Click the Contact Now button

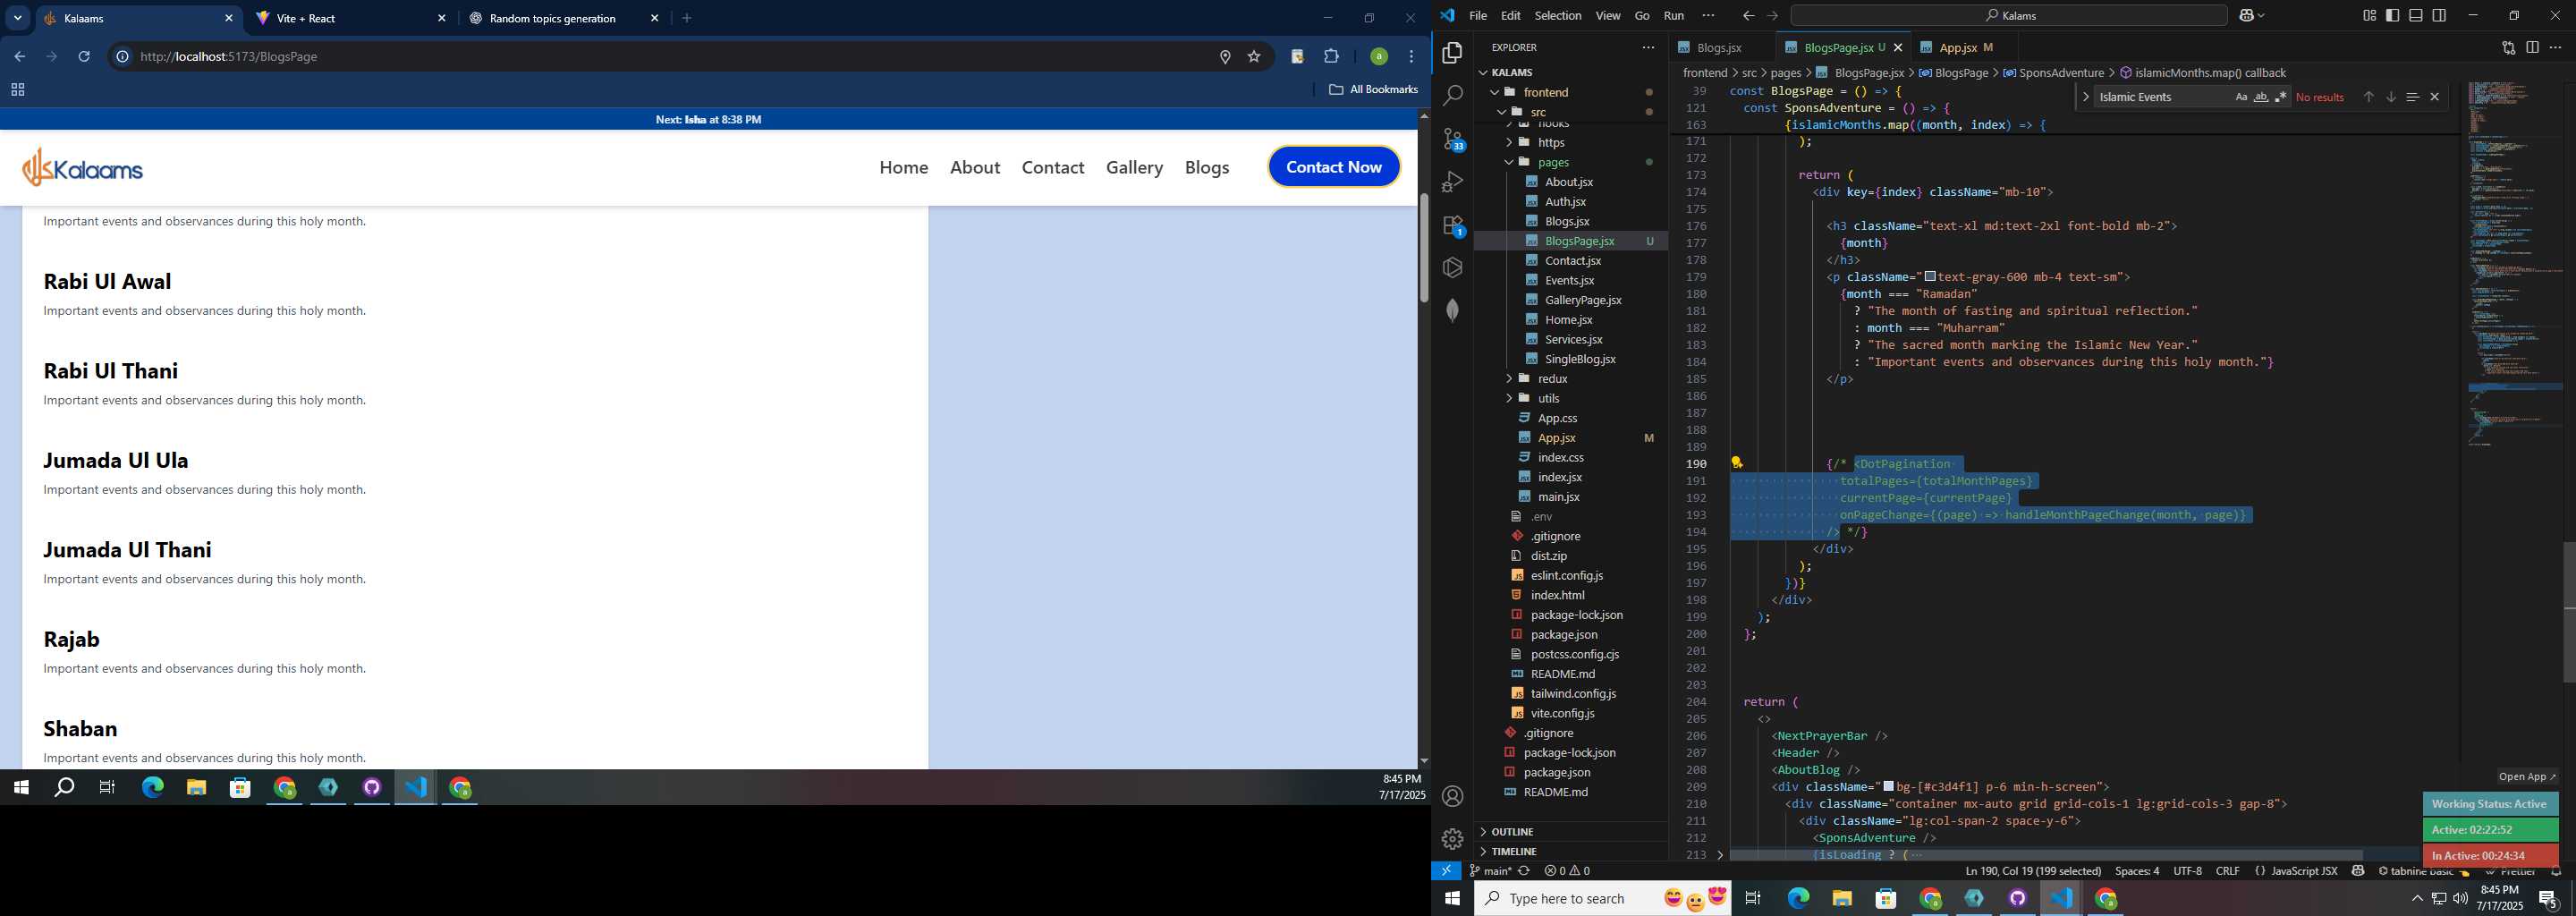pyautogui.click(x=1334, y=167)
